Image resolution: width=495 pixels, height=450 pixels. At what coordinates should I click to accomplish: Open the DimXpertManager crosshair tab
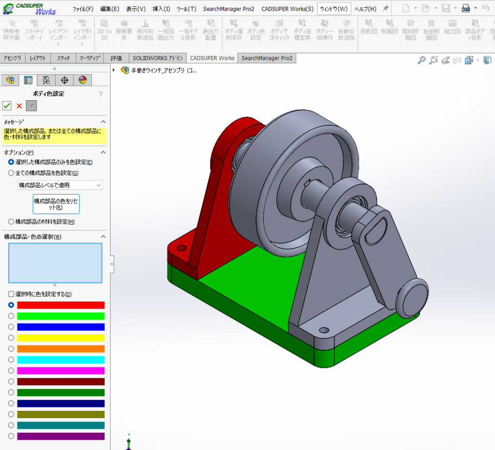pos(64,80)
